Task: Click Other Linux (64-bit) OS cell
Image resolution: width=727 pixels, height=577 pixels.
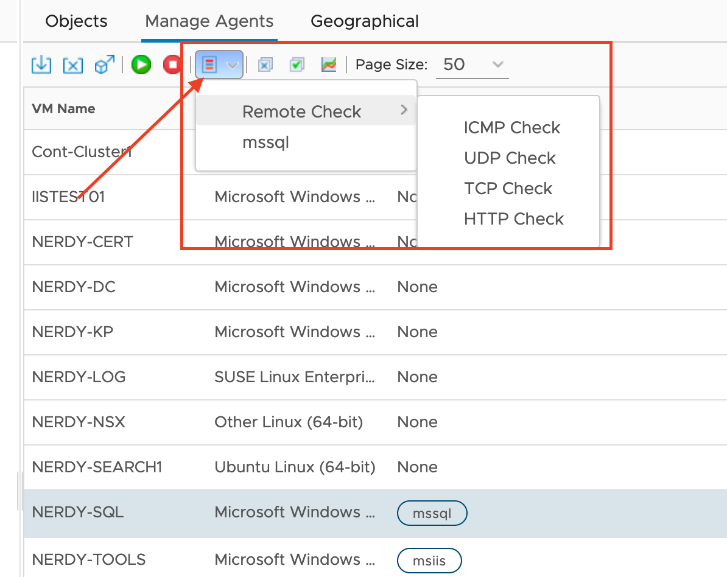Action: click(289, 422)
